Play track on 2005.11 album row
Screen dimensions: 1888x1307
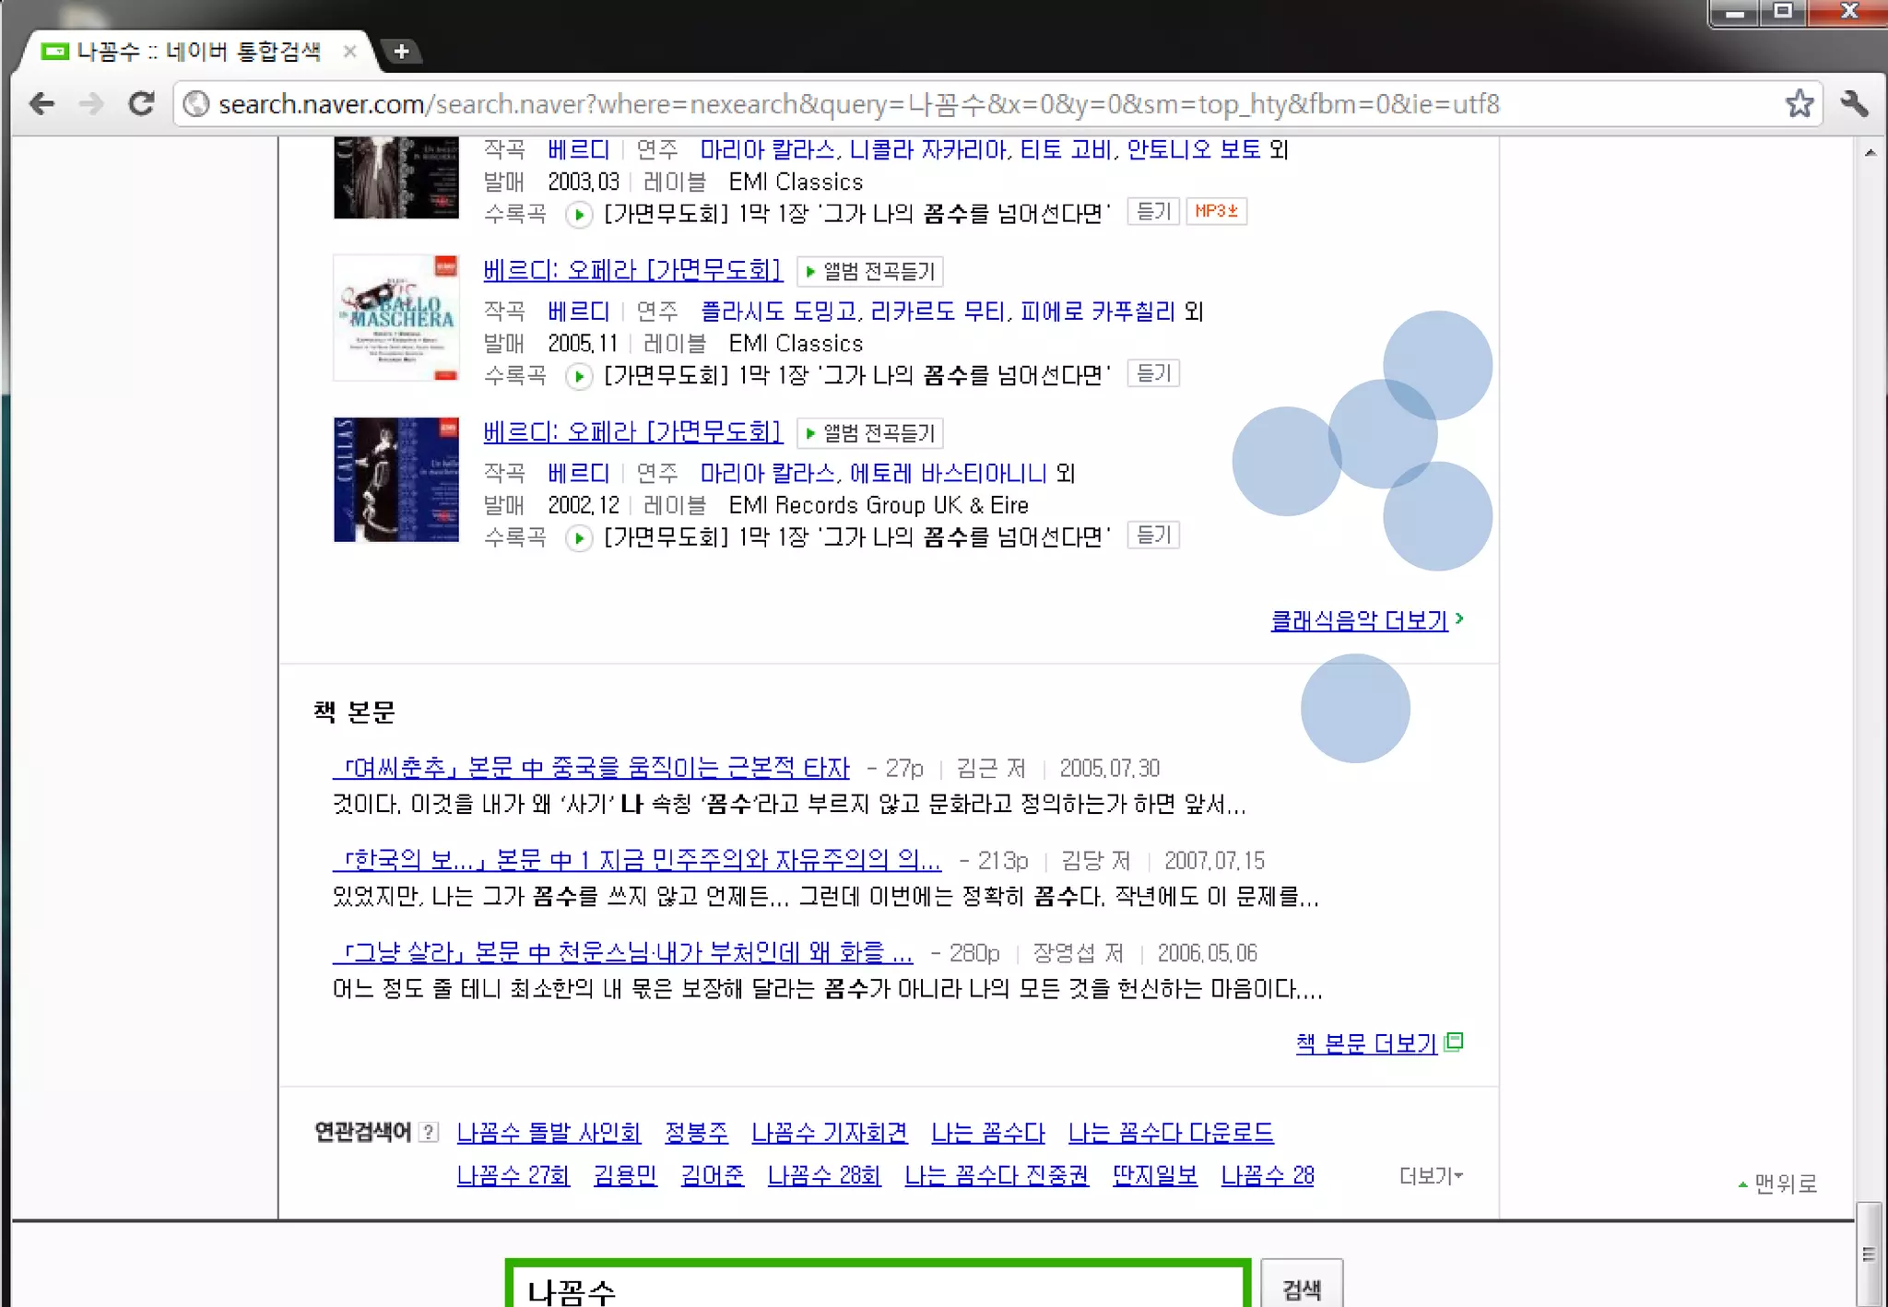click(578, 376)
